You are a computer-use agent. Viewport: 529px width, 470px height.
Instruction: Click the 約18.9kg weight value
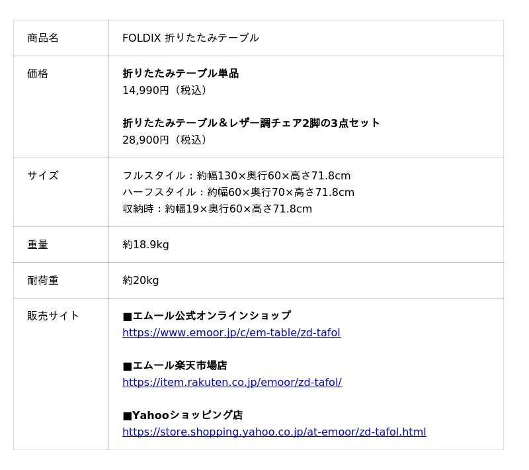tap(145, 244)
